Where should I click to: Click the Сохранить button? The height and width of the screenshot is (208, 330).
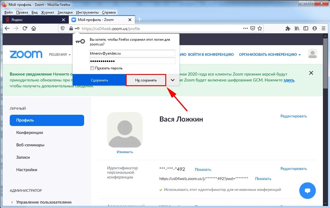tap(99, 80)
